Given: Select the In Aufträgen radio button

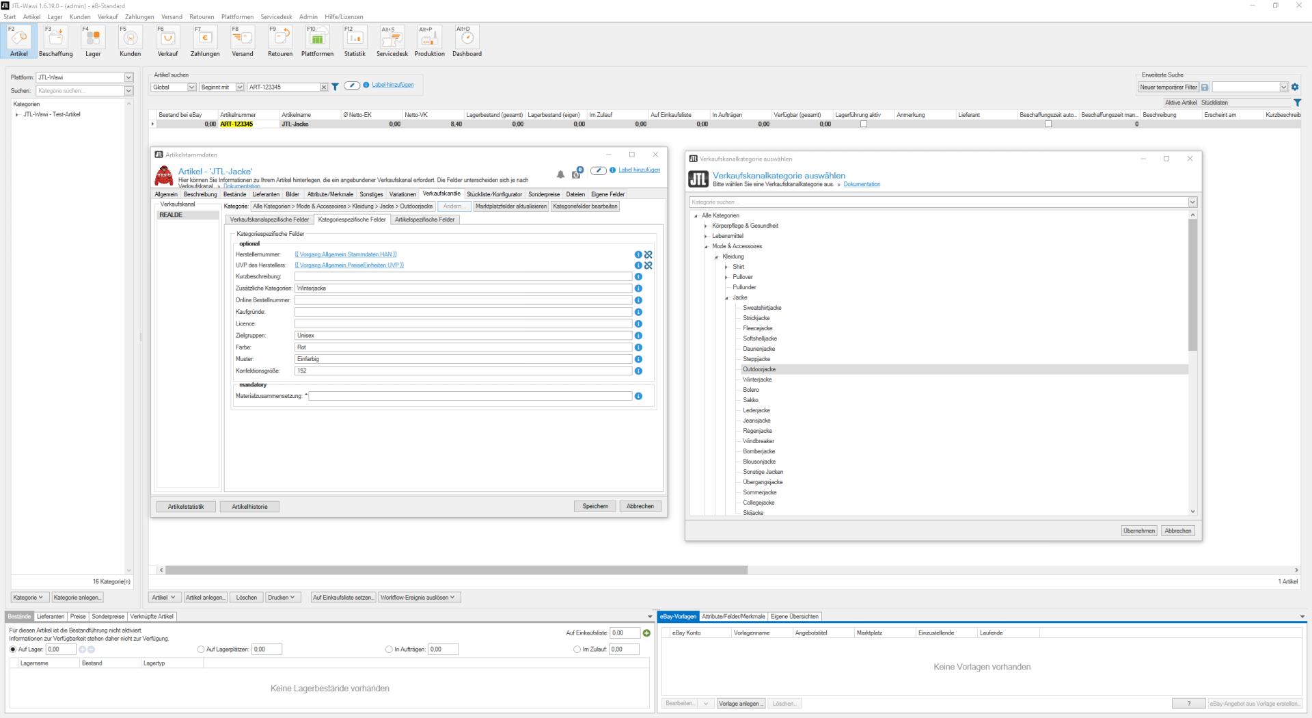Looking at the screenshot, I should (x=389, y=650).
